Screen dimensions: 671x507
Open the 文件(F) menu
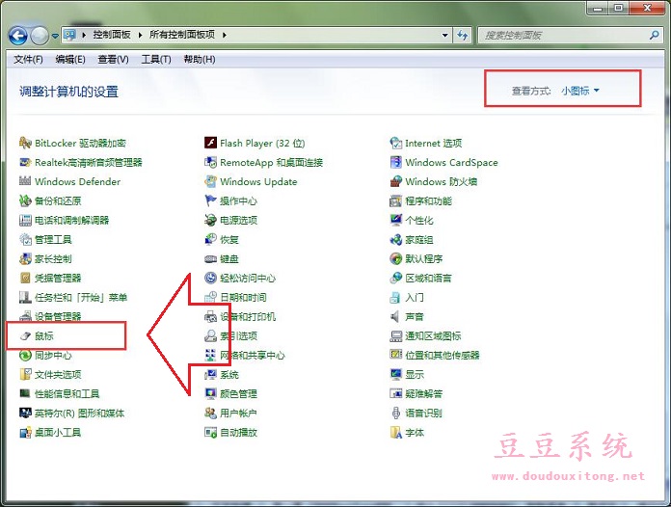[29, 59]
